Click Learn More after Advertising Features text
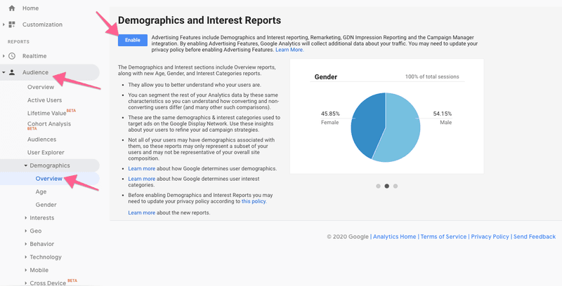The width and height of the screenshot is (562, 286). click(x=289, y=50)
